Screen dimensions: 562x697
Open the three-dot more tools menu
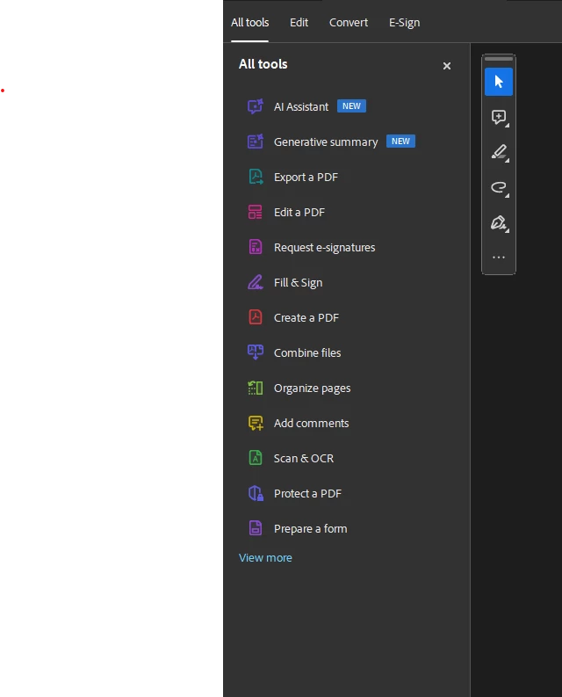pos(499,258)
